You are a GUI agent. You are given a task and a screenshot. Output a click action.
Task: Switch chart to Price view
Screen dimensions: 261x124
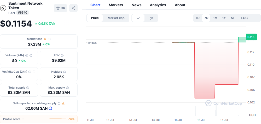click(95, 18)
